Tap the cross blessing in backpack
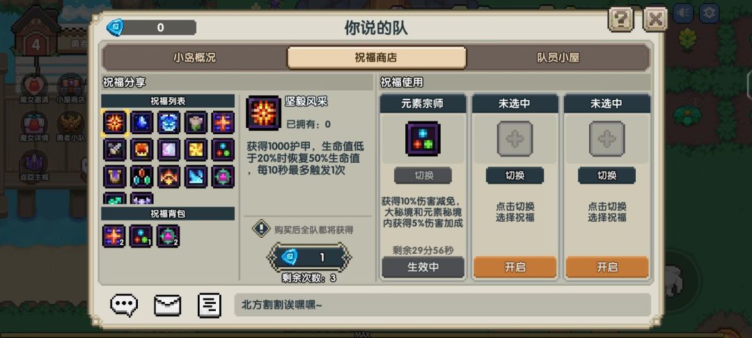The width and height of the screenshot is (752, 338). pyautogui.click(x=114, y=236)
